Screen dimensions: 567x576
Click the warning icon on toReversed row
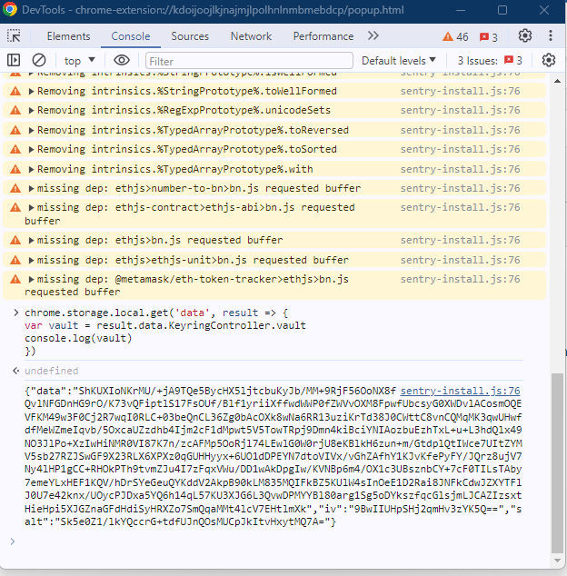pyautogui.click(x=15, y=130)
